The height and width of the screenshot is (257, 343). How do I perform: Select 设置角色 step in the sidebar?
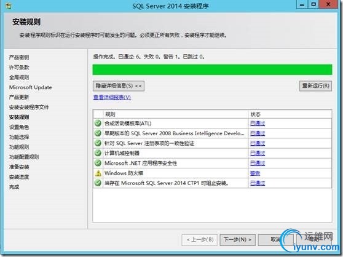click(x=19, y=127)
